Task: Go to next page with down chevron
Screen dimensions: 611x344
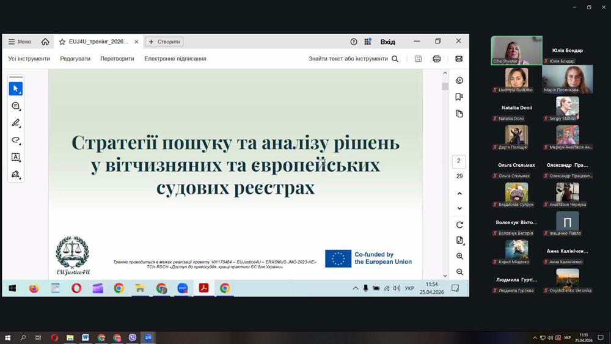Action: point(460,208)
